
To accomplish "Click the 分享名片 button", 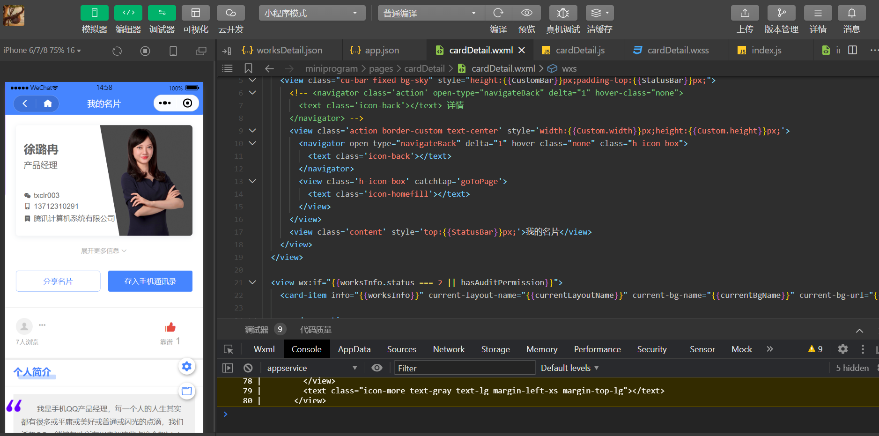I will click(x=58, y=281).
